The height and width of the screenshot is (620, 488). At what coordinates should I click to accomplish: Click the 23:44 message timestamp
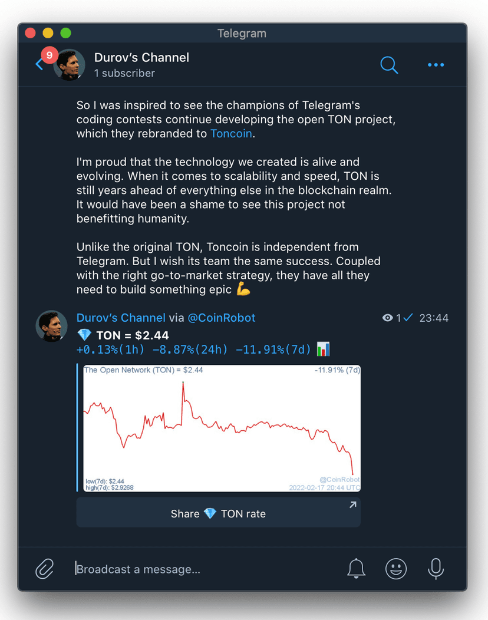pyautogui.click(x=434, y=318)
